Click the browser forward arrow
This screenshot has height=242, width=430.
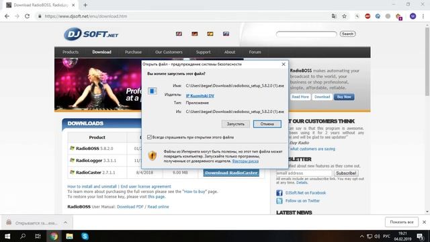coord(17,16)
